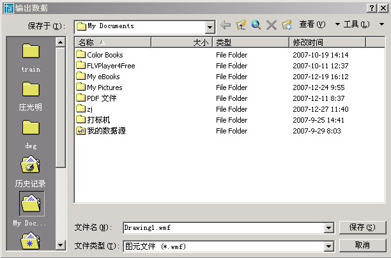This screenshot has height=258, width=391.
Task: Click the sidebar scroll down arrow
Action: (60, 245)
